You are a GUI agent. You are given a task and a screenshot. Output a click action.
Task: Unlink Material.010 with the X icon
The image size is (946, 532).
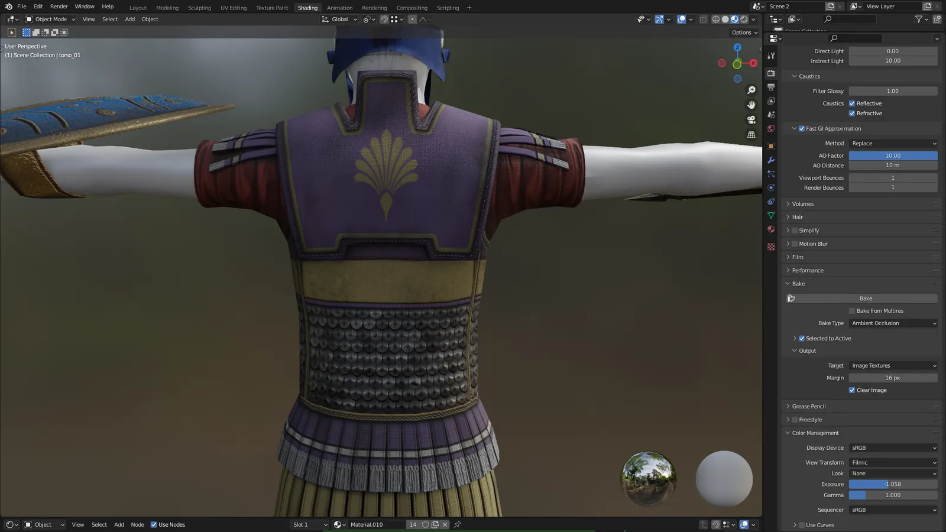[x=445, y=524]
